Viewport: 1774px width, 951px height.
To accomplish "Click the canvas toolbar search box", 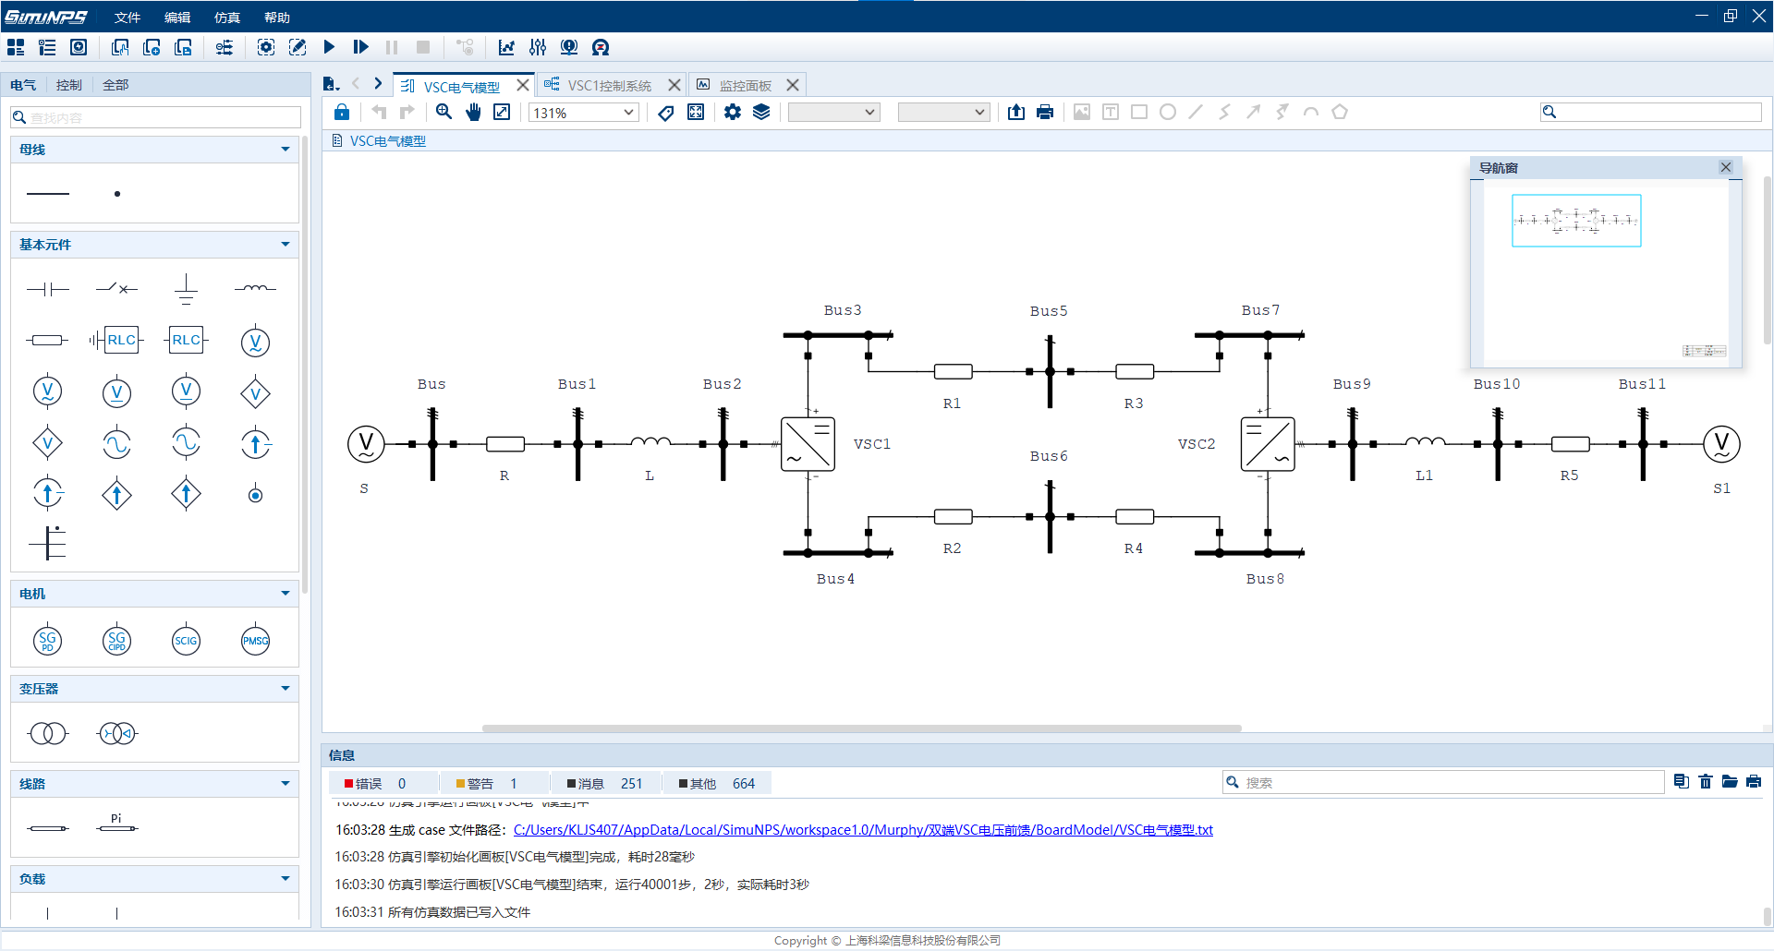I will (1651, 112).
